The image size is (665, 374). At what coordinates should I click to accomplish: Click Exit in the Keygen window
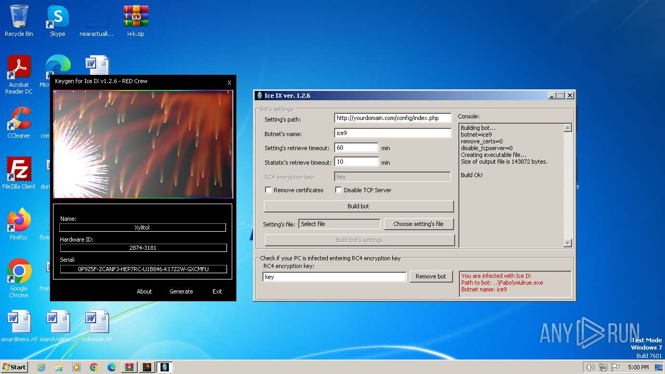click(217, 291)
